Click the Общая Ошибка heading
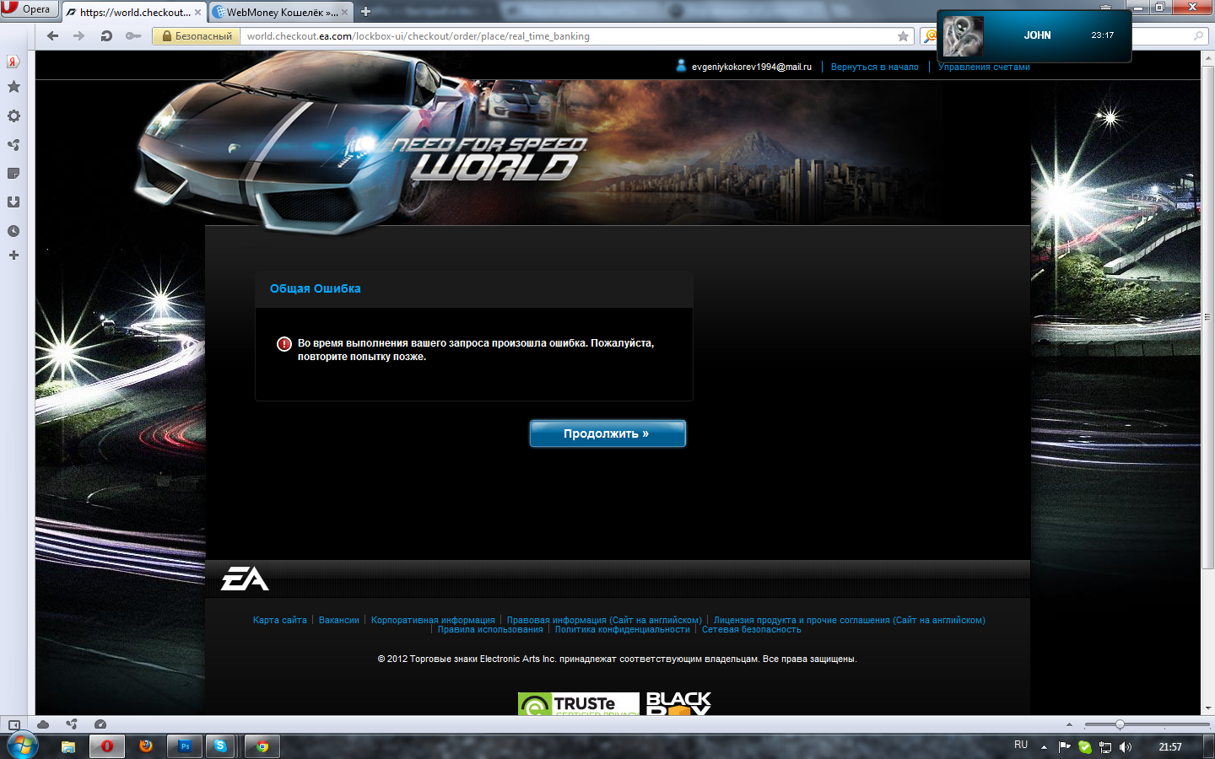 point(316,288)
